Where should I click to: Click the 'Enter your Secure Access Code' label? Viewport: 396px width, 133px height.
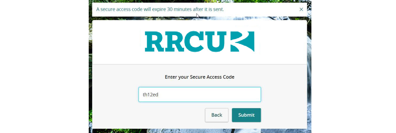tap(200, 77)
